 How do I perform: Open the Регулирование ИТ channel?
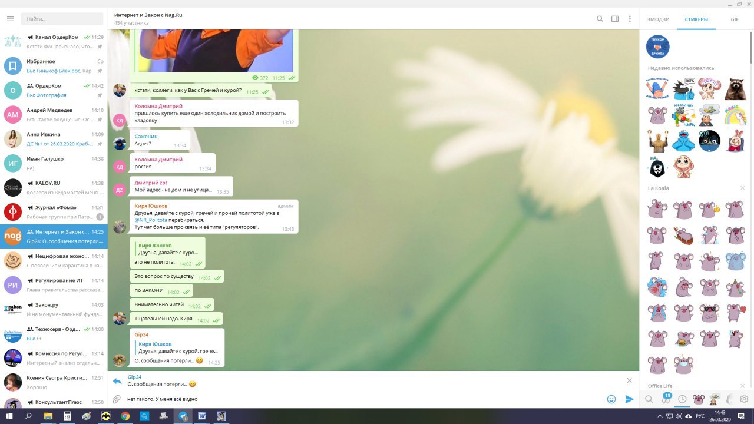point(54,285)
